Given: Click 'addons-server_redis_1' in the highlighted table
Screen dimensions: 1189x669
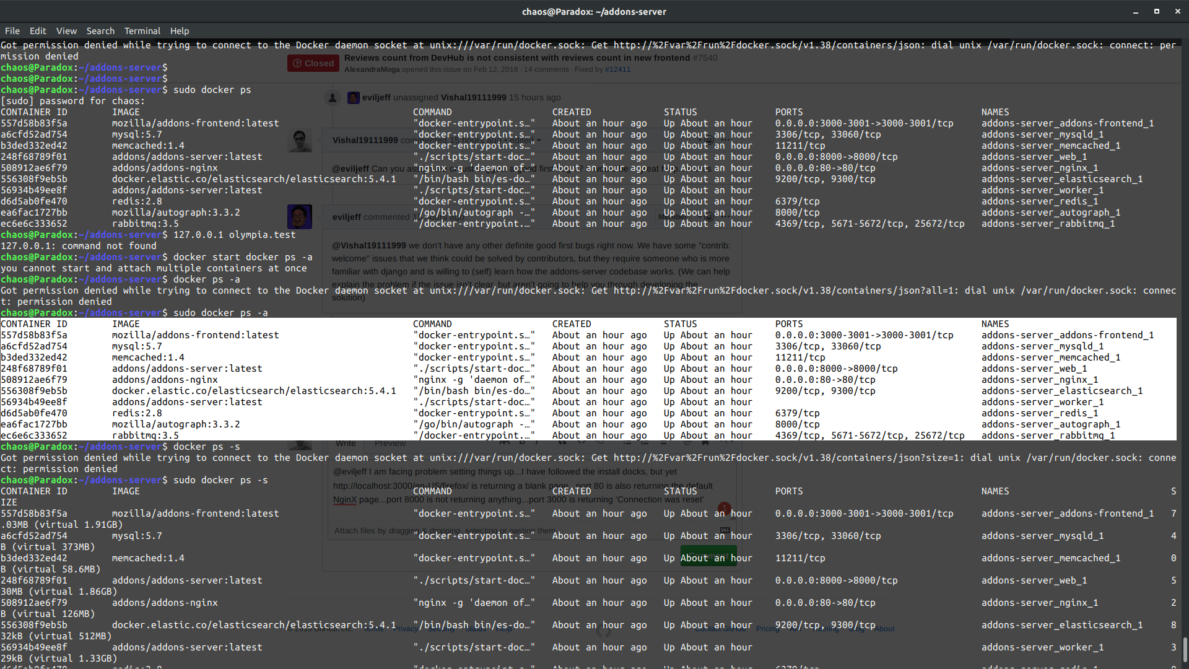Looking at the screenshot, I should (x=1040, y=413).
